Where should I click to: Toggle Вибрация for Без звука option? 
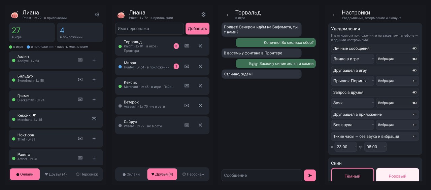(415, 125)
